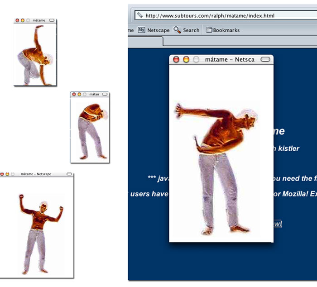Close the middle 'mátam' window using the red button
The width and height of the screenshot is (317, 287).
pos(74,94)
